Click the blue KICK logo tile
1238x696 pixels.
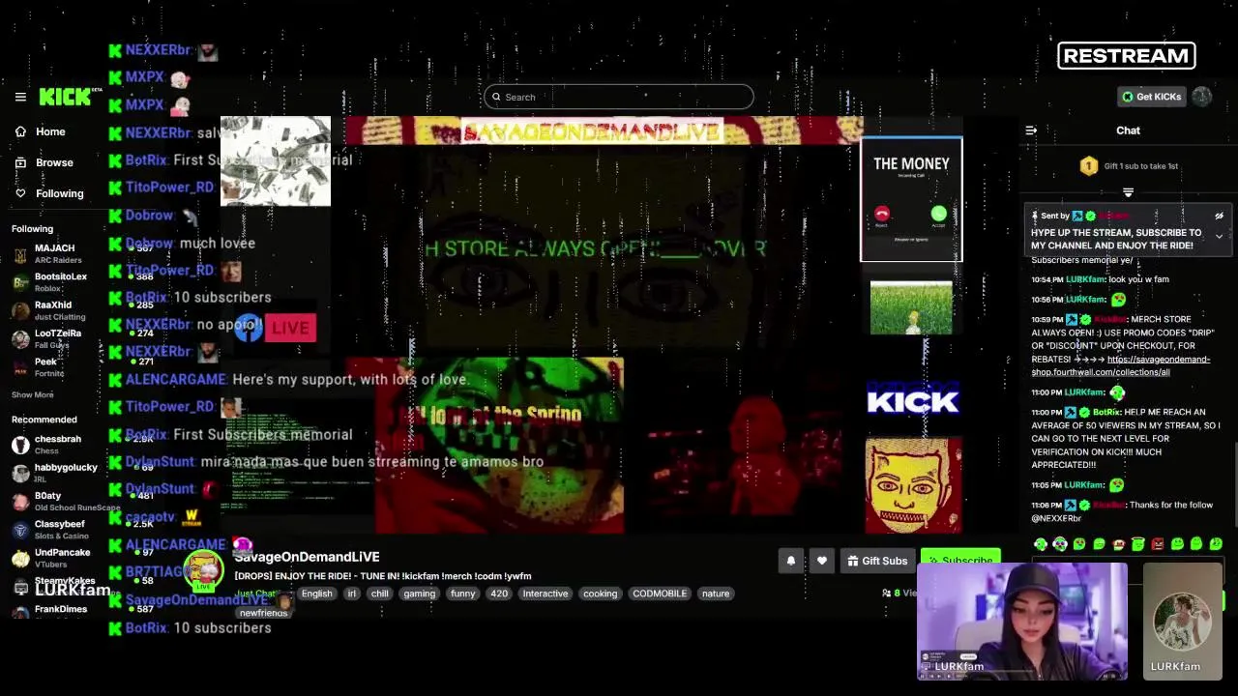pos(913,399)
